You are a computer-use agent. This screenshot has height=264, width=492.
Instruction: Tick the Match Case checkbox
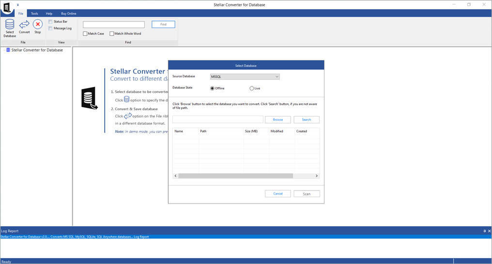pyautogui.click(x=85, y=33)
